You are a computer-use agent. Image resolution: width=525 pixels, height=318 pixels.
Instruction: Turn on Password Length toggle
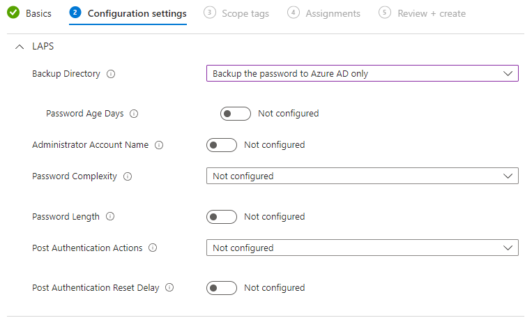[221, 217]
